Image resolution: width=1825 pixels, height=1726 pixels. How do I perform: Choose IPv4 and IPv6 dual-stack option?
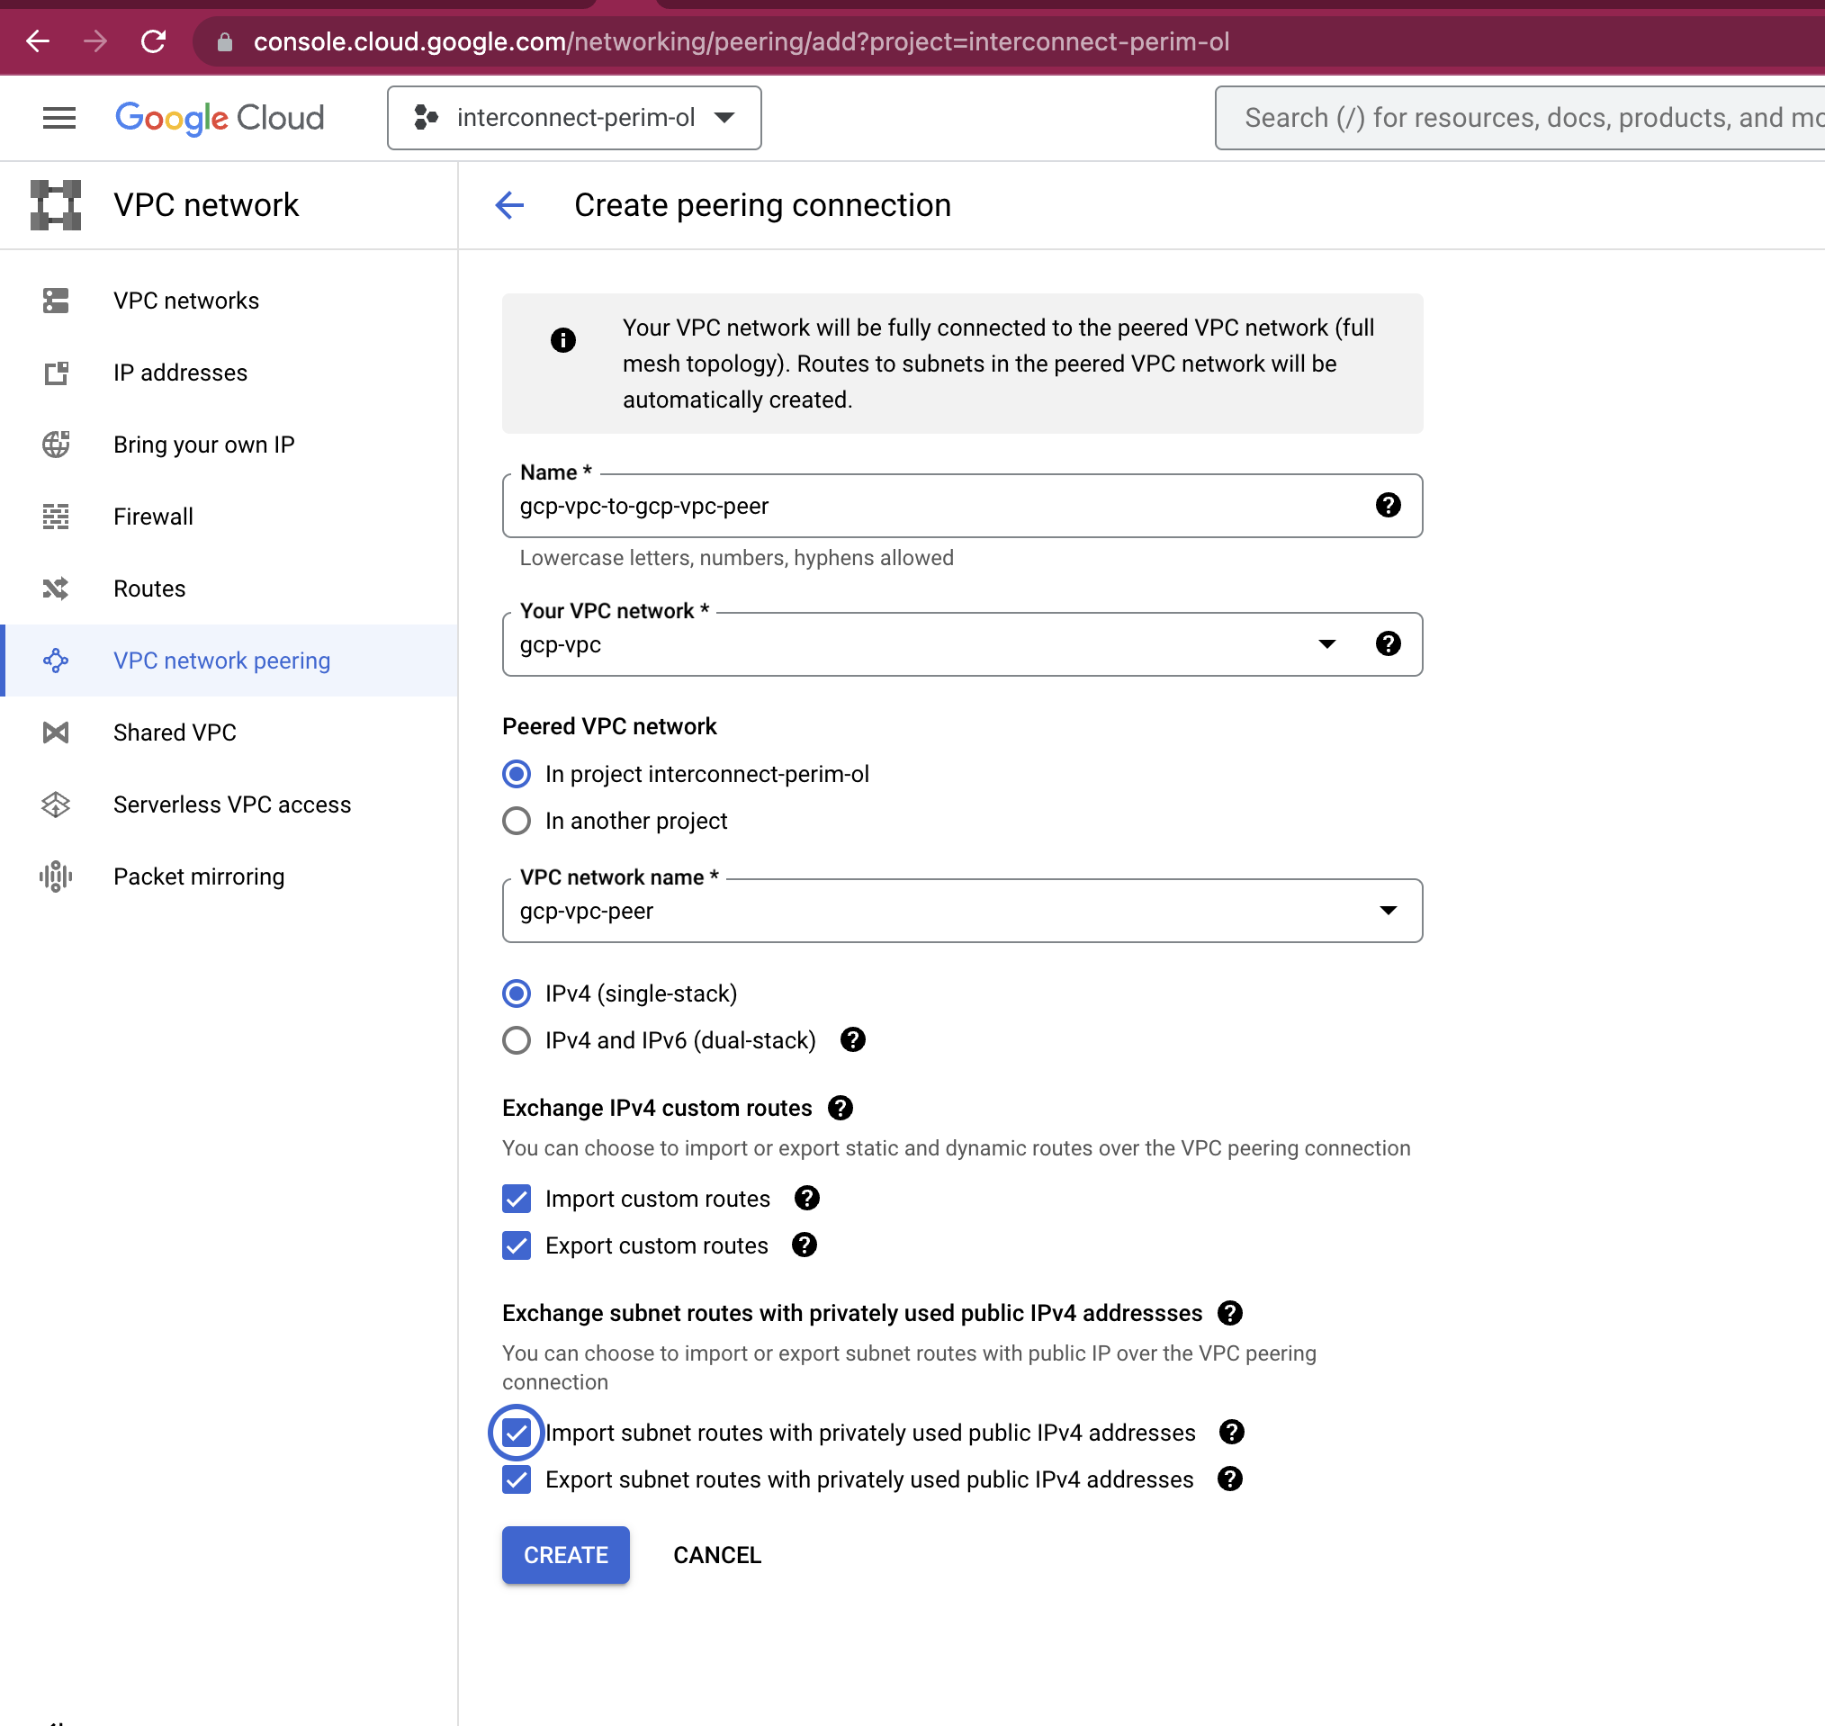(517, 1040)
